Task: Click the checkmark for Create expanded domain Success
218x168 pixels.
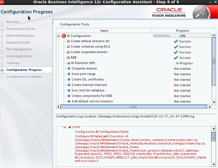Action: click(176, 52)
